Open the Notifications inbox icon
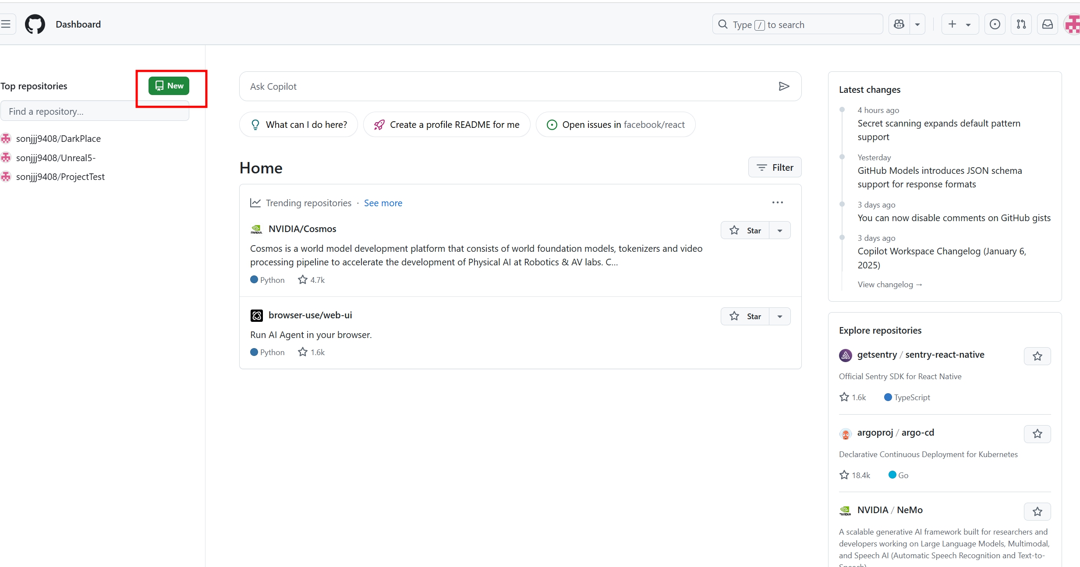Screen dimensions: 1080x567 point(1048,24)
